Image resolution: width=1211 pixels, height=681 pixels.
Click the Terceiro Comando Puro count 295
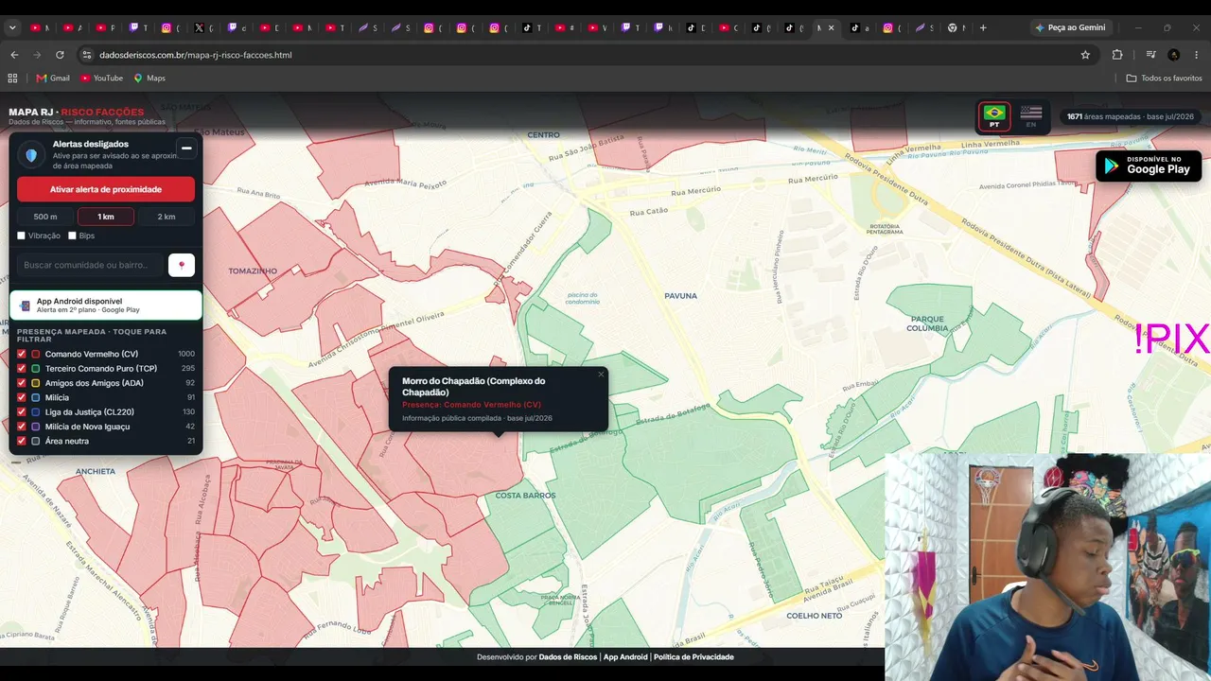187,368
